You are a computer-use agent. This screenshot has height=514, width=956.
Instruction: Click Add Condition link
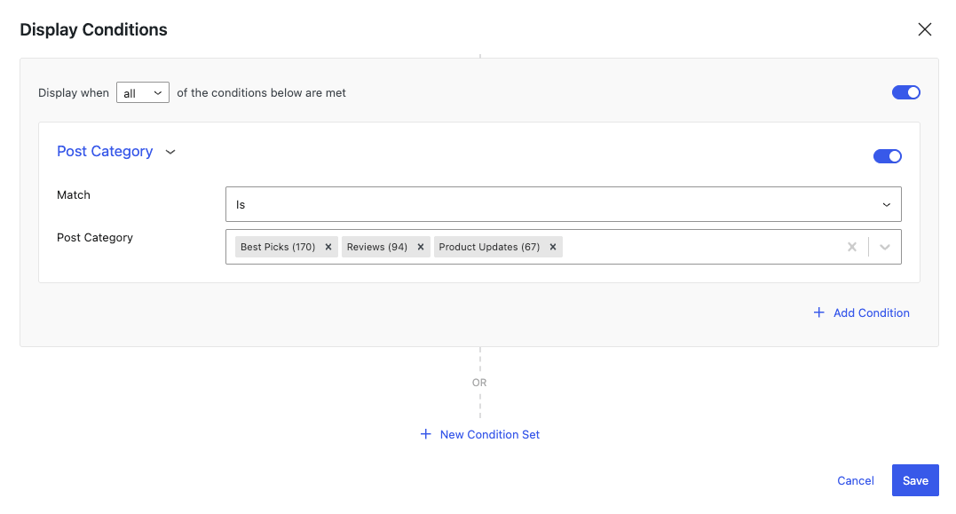pyautogui.click(x=872, y=312)
